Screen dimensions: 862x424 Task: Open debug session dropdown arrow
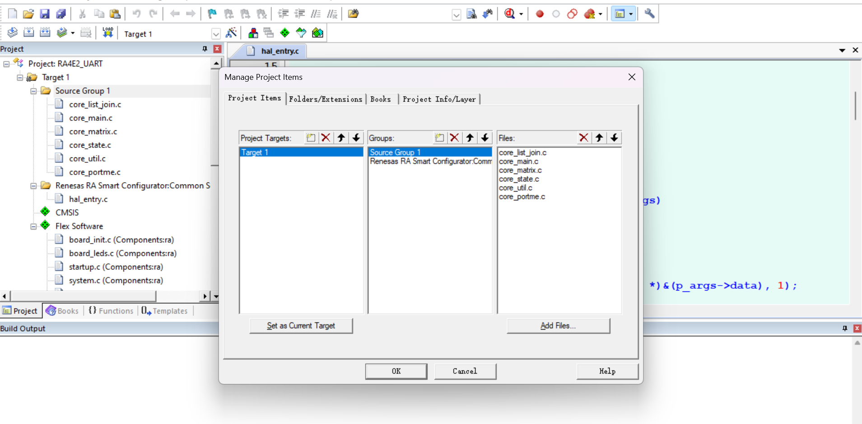coord(521,14)
